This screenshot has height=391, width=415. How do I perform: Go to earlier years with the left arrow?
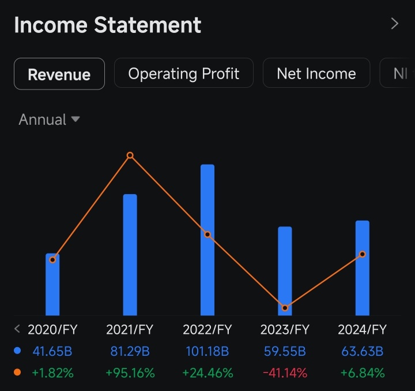coord(17,329)
